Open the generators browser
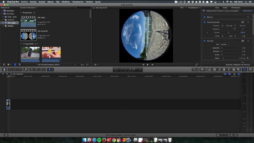The width and height of the screenshot is (254, 143). (234, 69)
